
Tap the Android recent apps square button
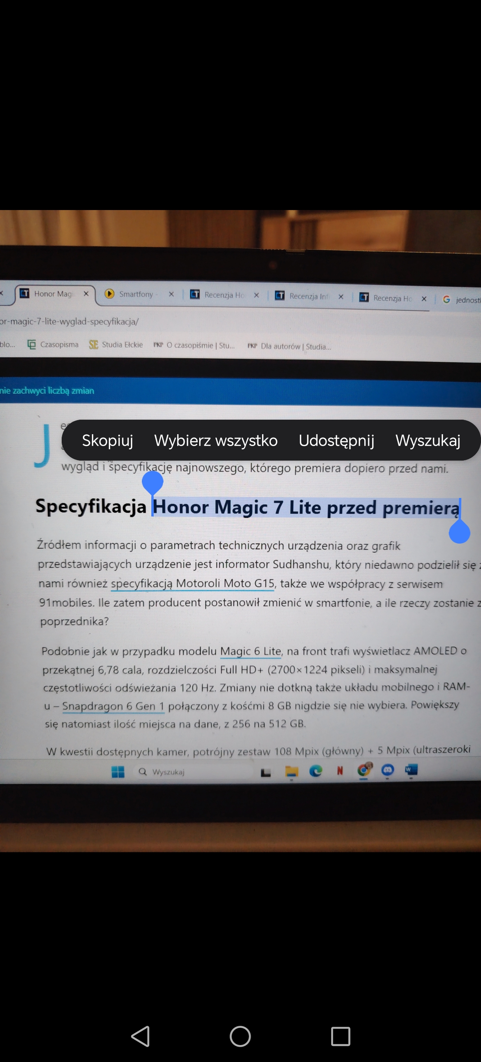click(341, 1036)
